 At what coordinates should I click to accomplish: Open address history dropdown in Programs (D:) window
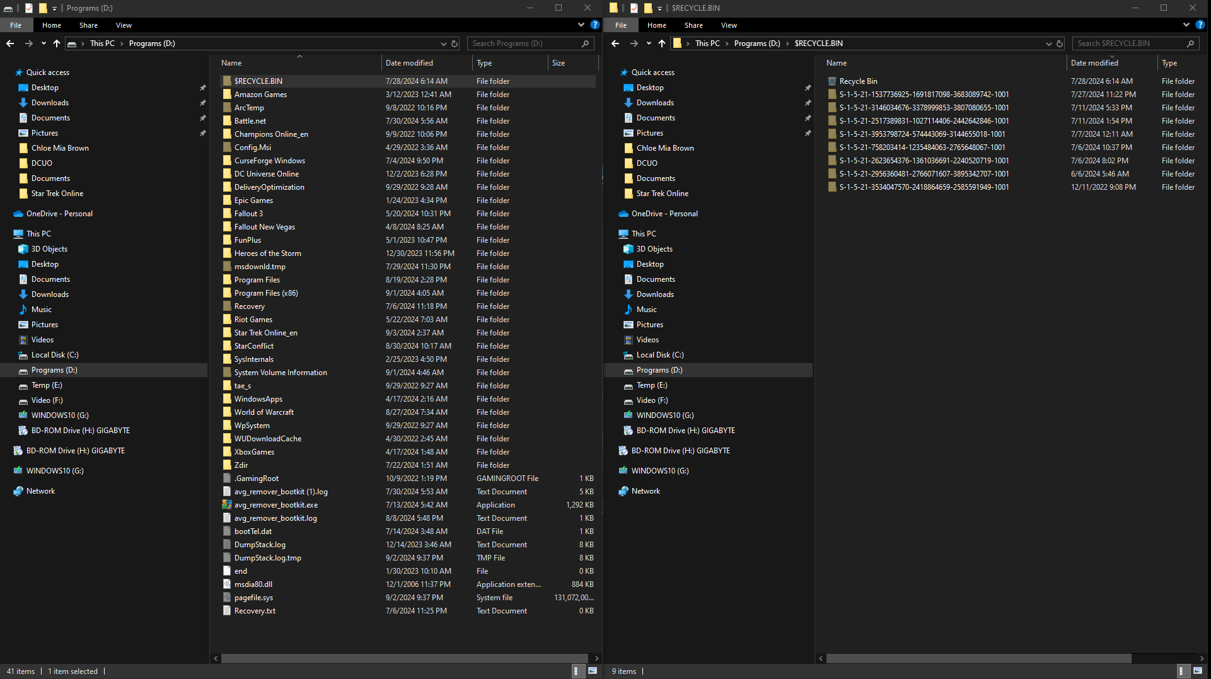tap(443, 44)
